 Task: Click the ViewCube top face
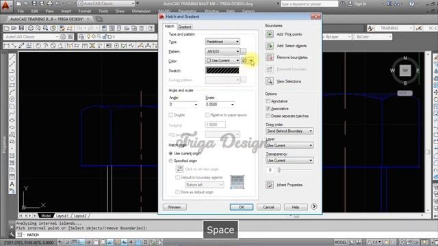click(405, 70)
